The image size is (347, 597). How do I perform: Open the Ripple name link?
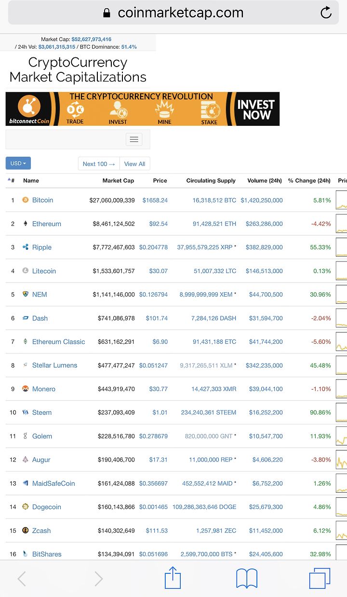pos(42,247)
